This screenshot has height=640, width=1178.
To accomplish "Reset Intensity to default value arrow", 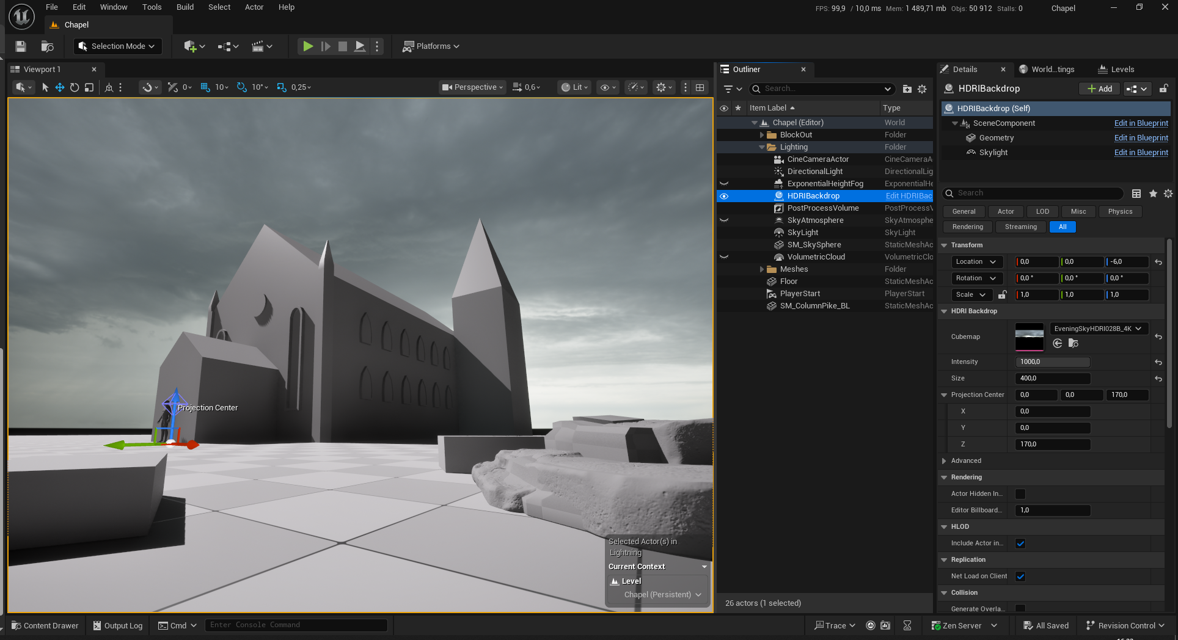I will click(1158, 362).
